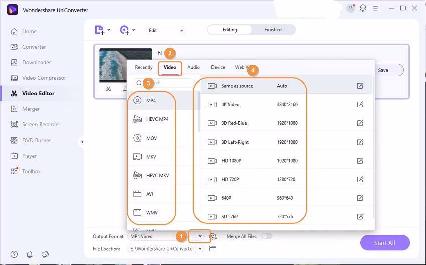The height and width of the screenshot is (265, 426).
Task: Switch to the Finished tab
Action: tap(273, 30)
